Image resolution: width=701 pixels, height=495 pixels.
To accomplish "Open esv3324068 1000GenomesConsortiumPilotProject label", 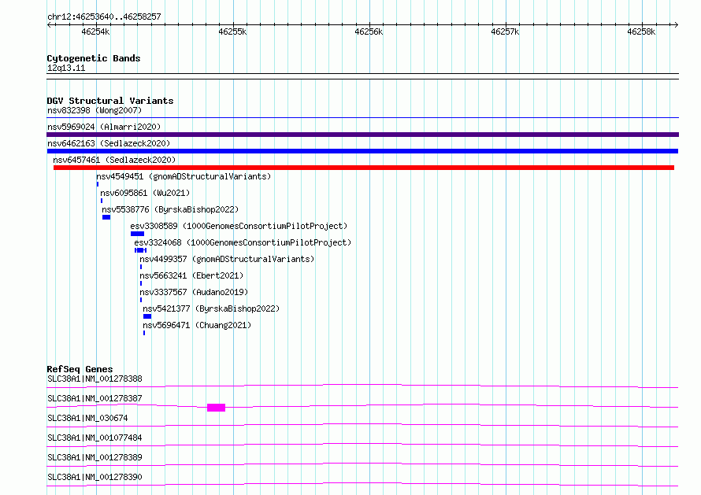I will click(x=243, y=242).
